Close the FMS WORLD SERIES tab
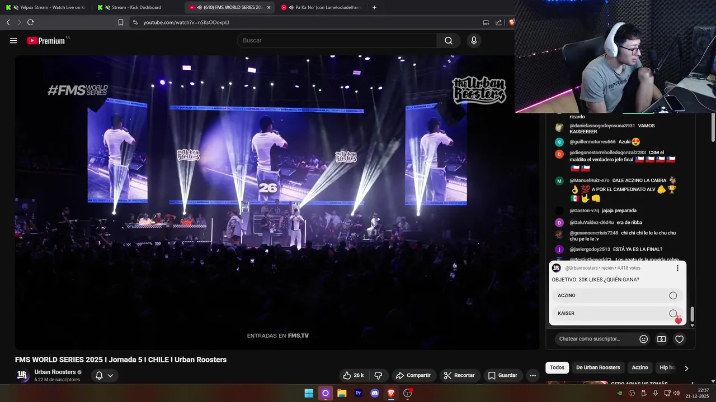The image size is (716, 402). point(268,7)
